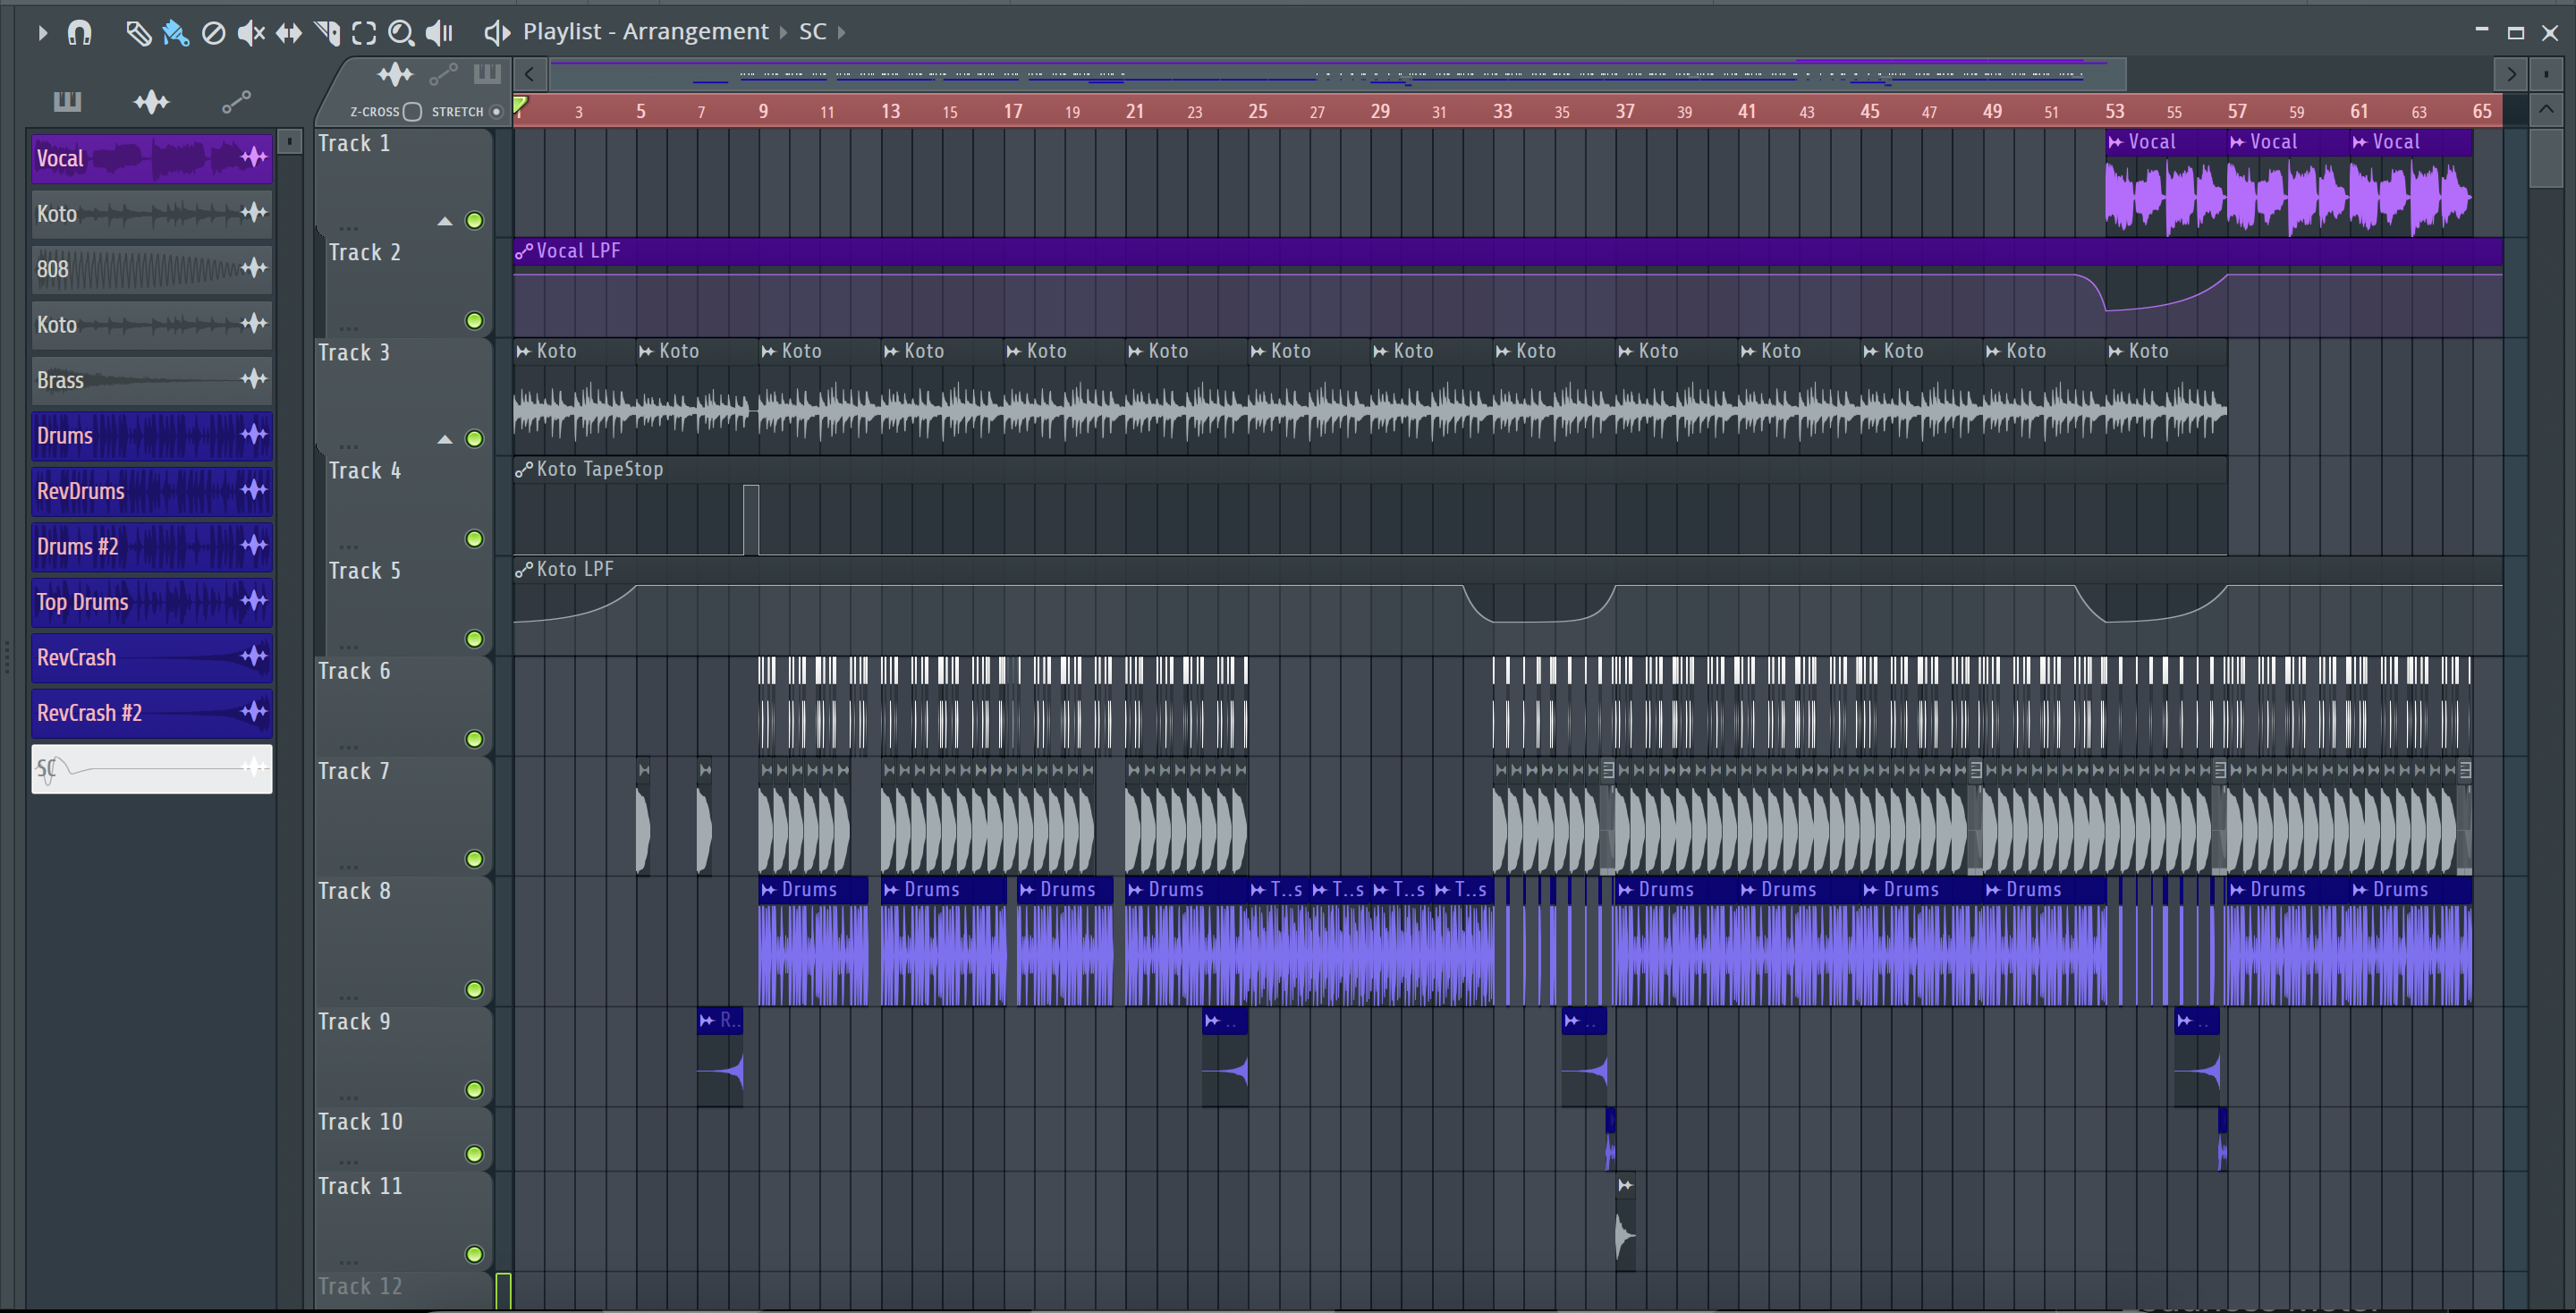Click the picker panel scroll handle
Viewport: 2576px width, 1313px height.
(x=289, y=141)
